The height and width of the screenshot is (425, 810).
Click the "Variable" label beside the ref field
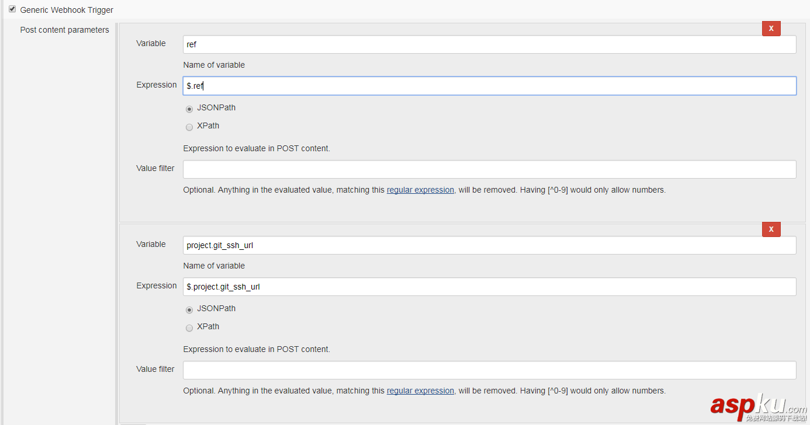pos(151,43)
